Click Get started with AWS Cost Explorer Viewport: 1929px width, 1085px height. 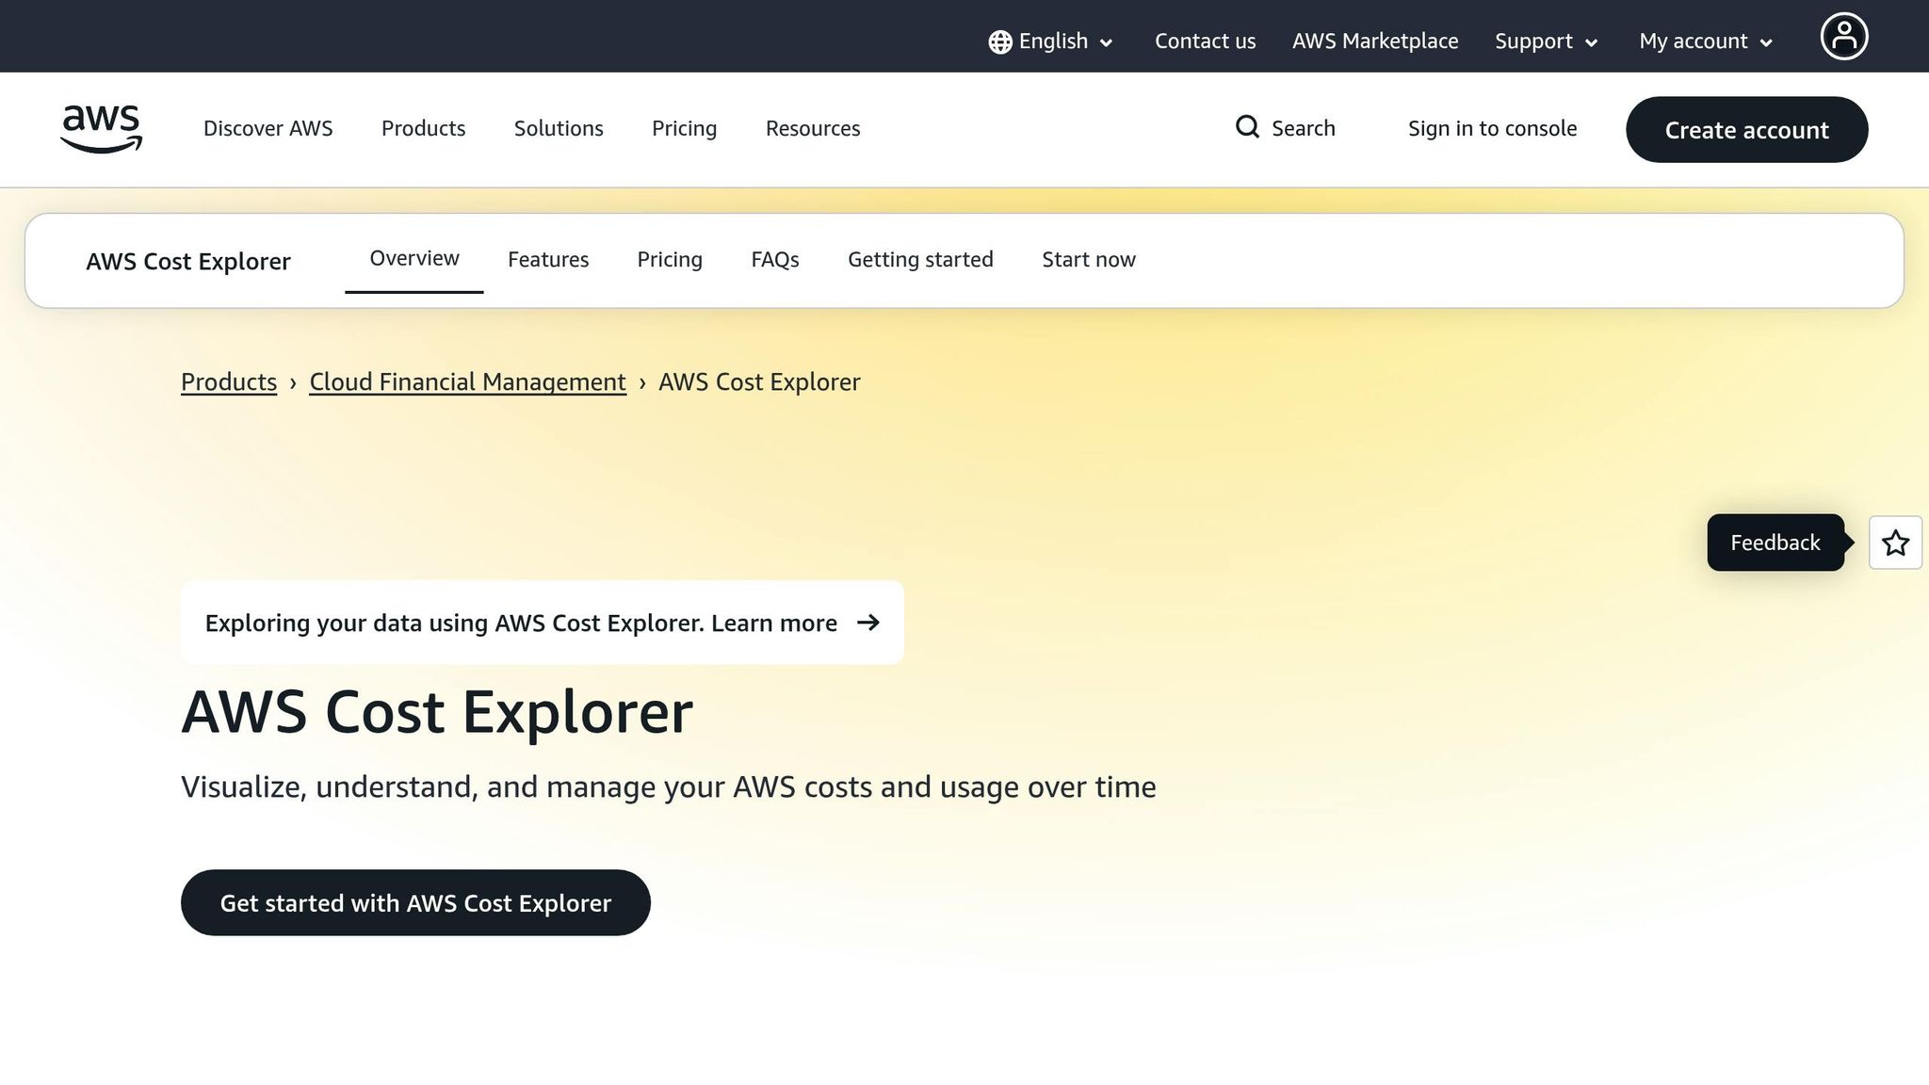pos(415,902)
